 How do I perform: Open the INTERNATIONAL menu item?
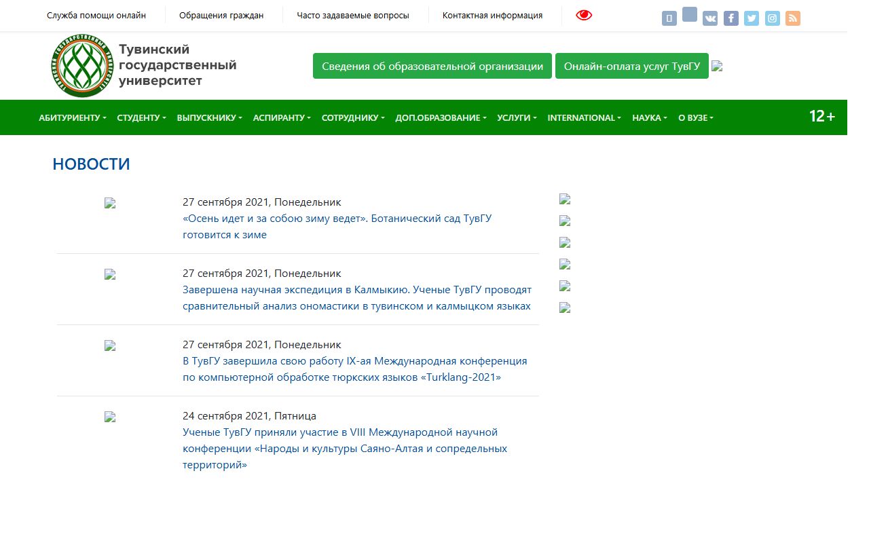point(585,117)
